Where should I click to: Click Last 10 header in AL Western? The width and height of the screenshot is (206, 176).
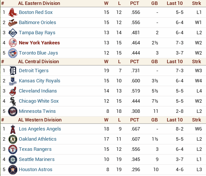[x=175, y=120]
